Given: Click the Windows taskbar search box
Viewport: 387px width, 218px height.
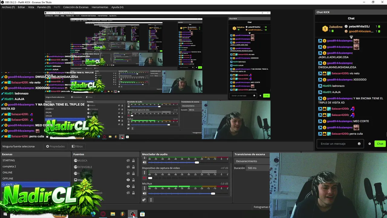Looking at the screenshot, I should point(39,214).
